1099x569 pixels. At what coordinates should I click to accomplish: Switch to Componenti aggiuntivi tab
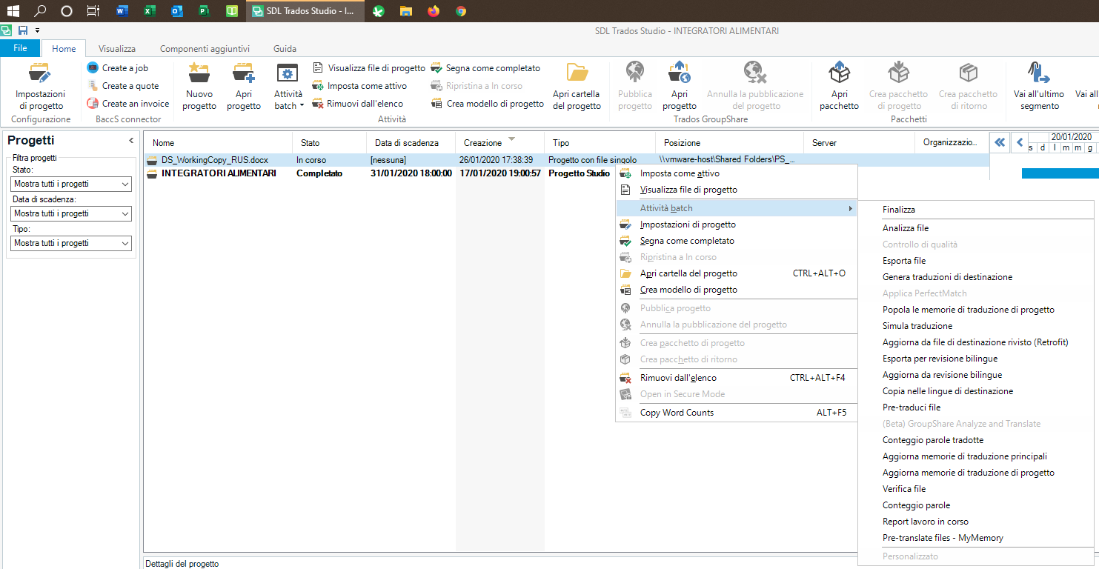pos(205,49)
